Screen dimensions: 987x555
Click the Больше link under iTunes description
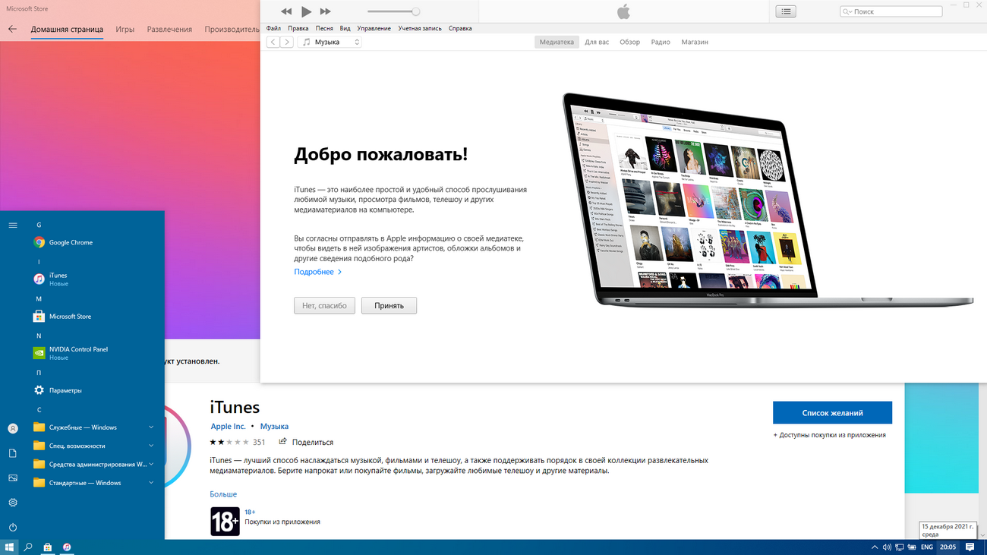pos(223,494)
